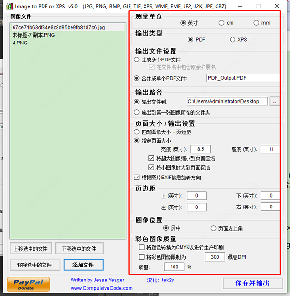Toggle 根据图片EXIF信息旋转方向 checkbox

(137, 177)
